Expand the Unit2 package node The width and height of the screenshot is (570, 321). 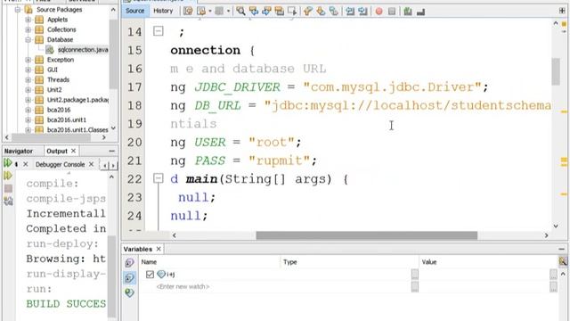click(28, 89)
